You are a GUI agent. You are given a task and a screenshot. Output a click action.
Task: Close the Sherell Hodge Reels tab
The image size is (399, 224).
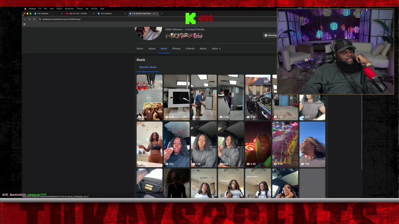click(157, 13)
